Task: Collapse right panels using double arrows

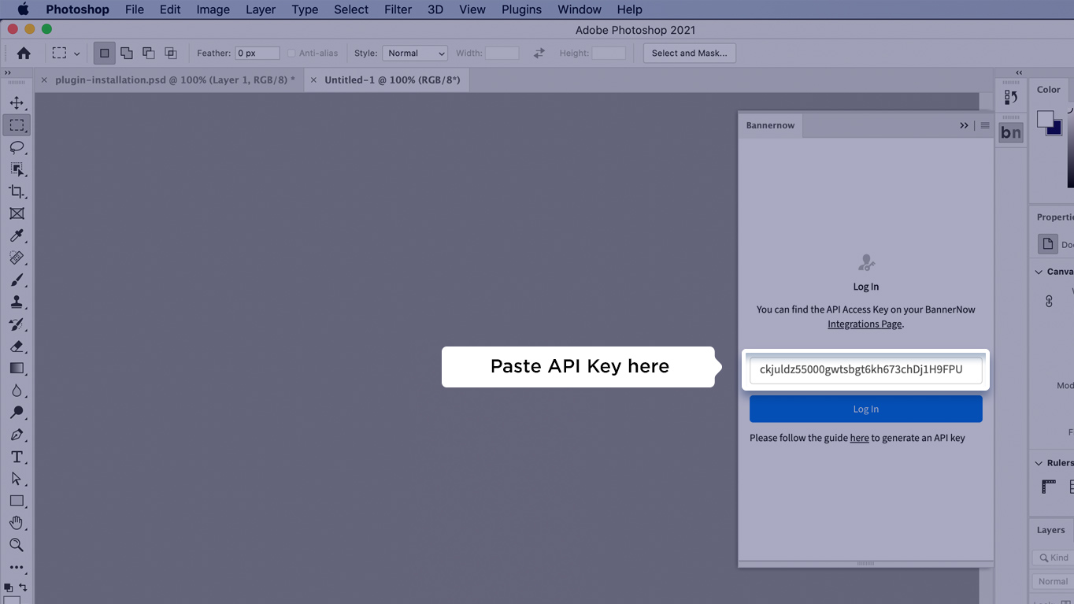Action: 1019,72
